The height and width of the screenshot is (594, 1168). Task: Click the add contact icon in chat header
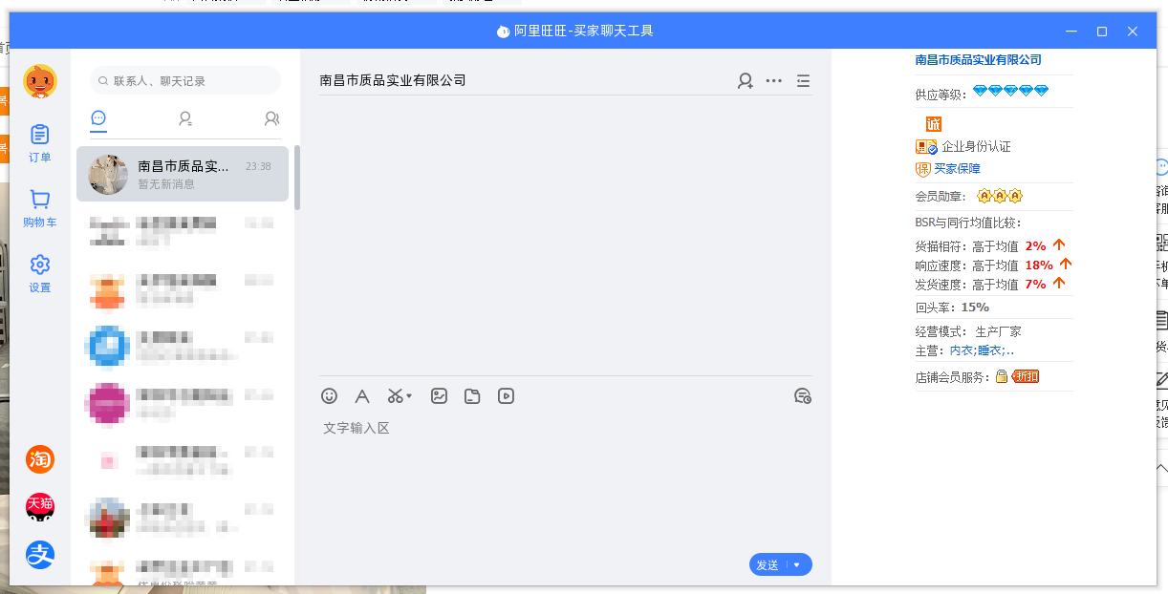(x=746, y=81)
